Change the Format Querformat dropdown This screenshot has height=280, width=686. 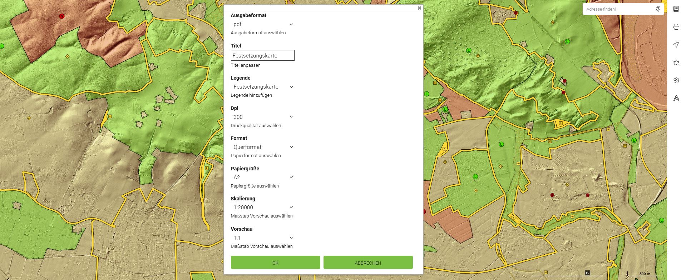262,147
